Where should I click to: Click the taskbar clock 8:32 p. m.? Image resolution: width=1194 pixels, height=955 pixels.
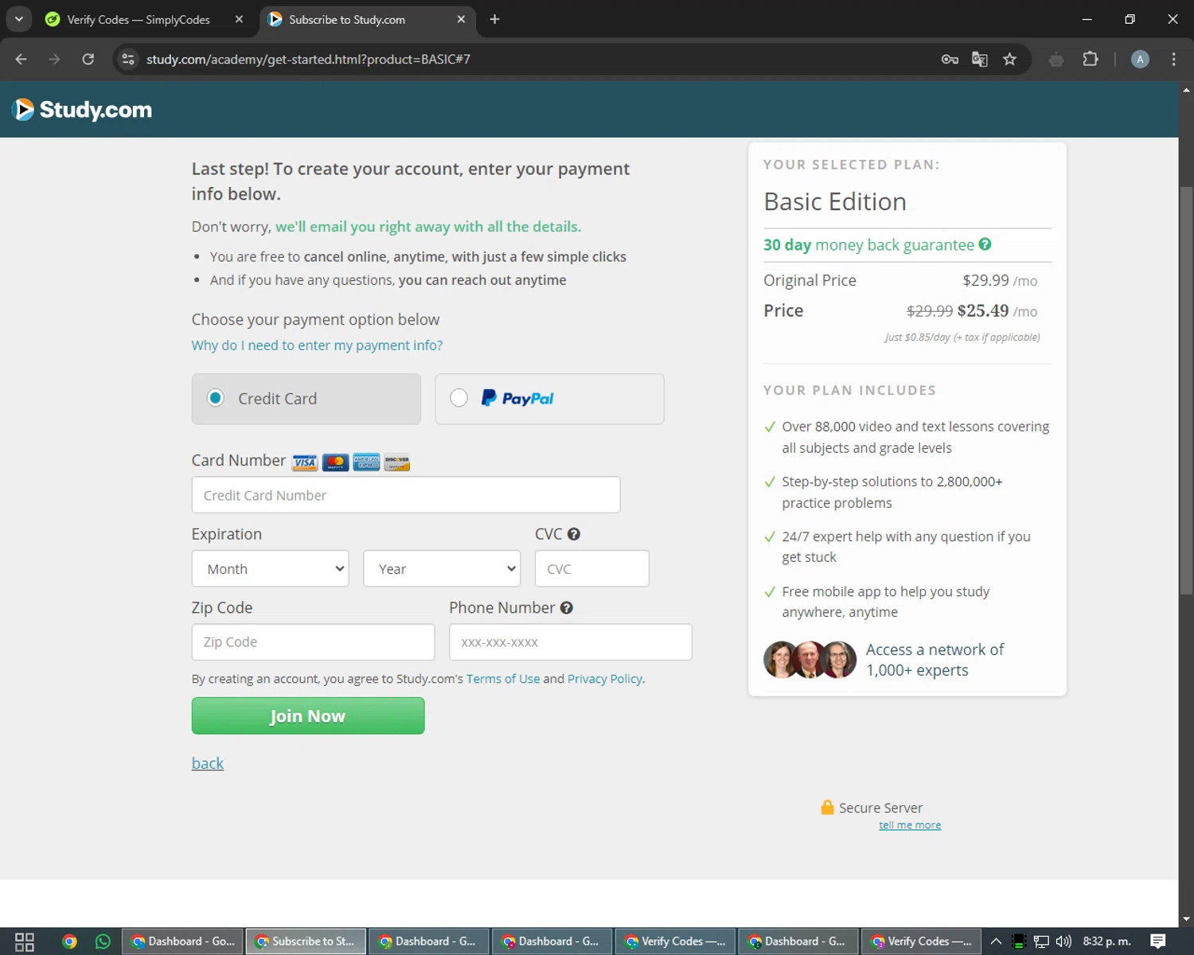pos(1107,941)
